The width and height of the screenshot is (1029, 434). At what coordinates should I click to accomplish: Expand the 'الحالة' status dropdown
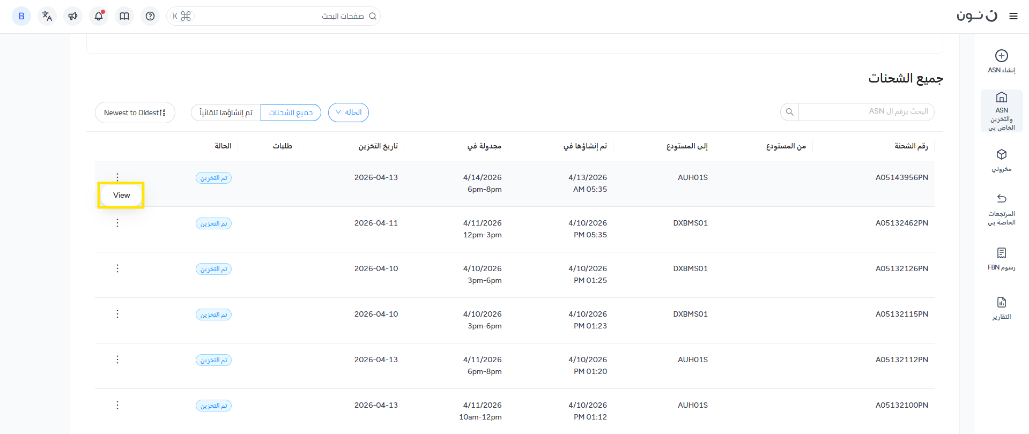point(349,113)
